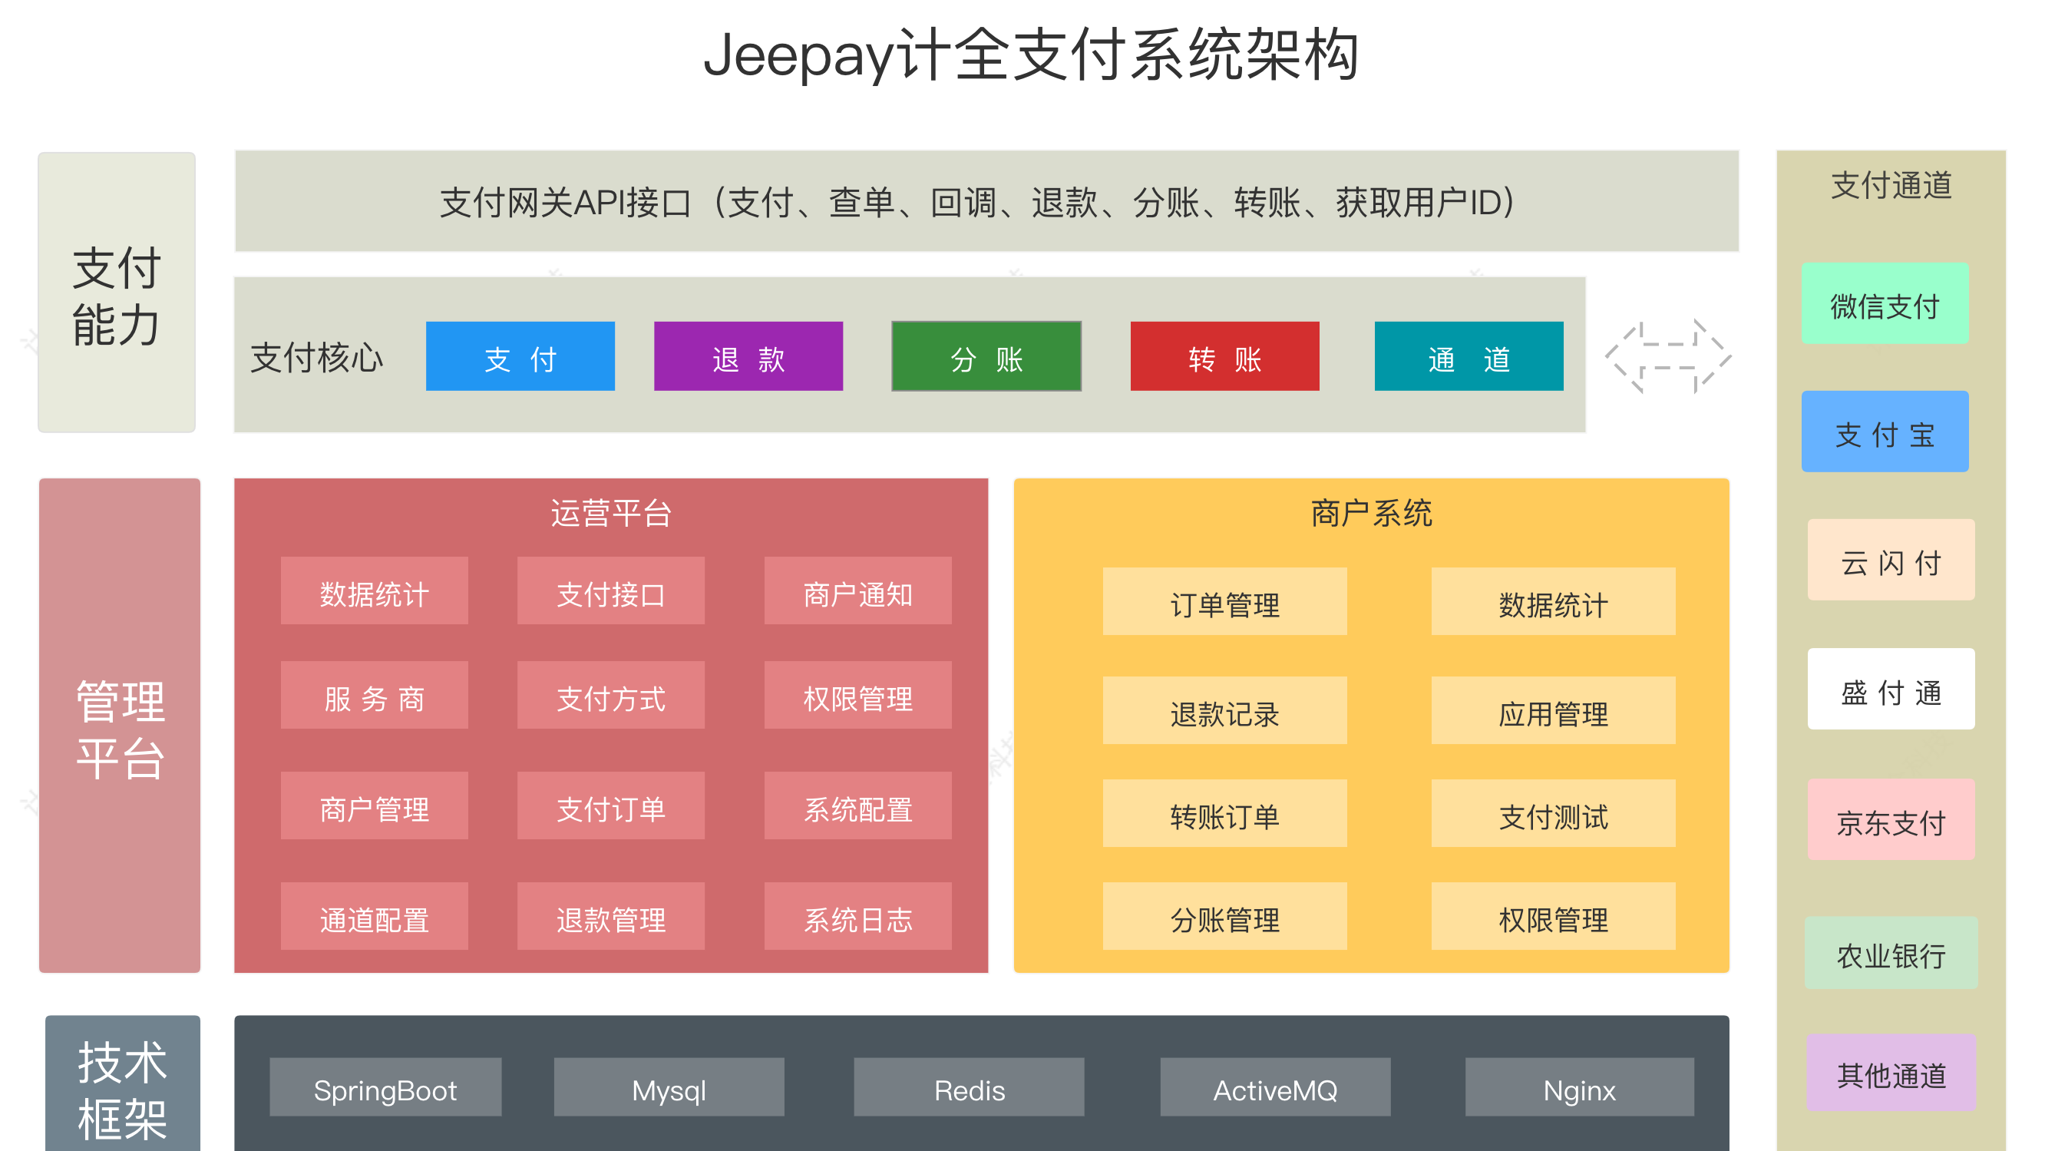Screen dimensions: 2045x1151
Task: Click 数据统计 in the 商户系统 panel
Action: [1553, 601]
